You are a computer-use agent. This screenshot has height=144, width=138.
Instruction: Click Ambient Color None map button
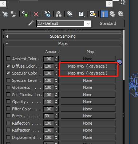click(x=88, y=59)
